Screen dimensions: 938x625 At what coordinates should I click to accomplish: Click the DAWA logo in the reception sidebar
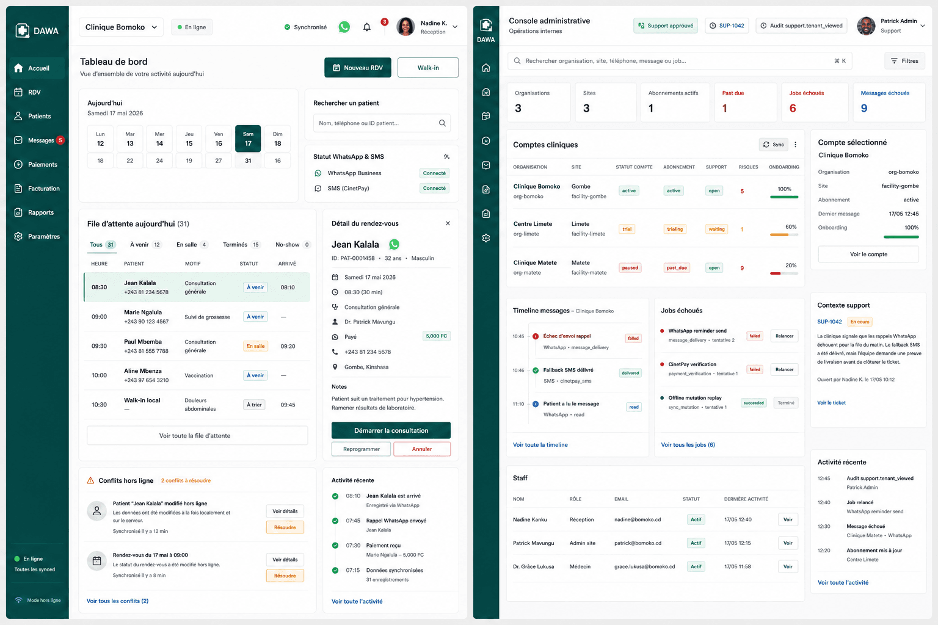[x=38, y=31]
